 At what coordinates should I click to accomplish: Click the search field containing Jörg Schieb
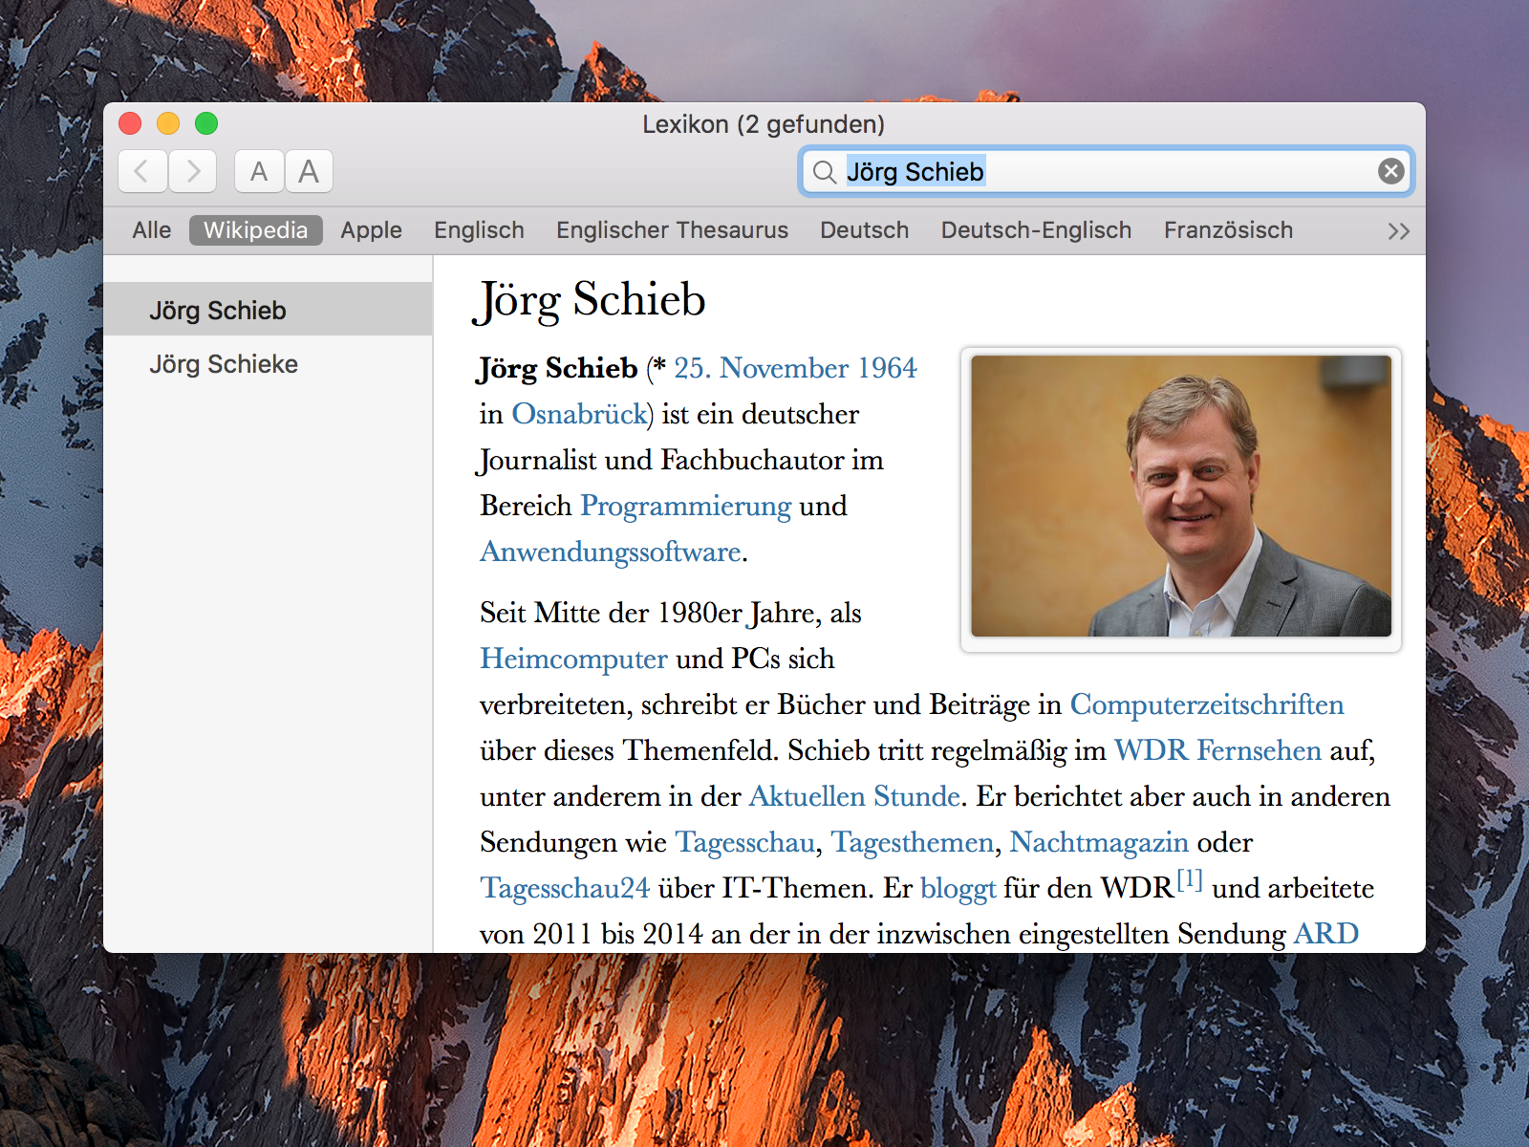click(1106, 172)
